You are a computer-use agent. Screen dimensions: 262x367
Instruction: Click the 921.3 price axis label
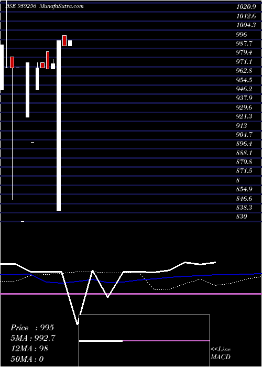click(244, 116)
